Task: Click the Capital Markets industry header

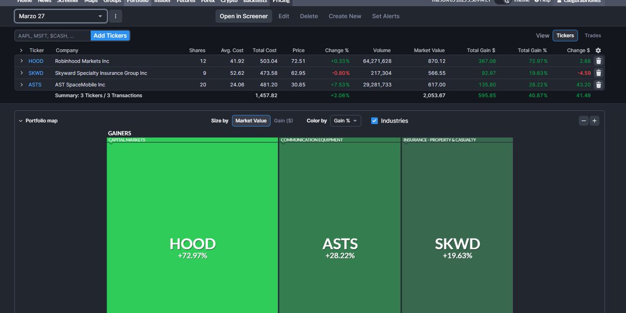Action: (192, 140)
